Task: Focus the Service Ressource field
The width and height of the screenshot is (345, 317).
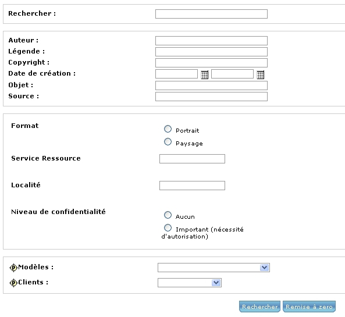Action: click(192, 159)
